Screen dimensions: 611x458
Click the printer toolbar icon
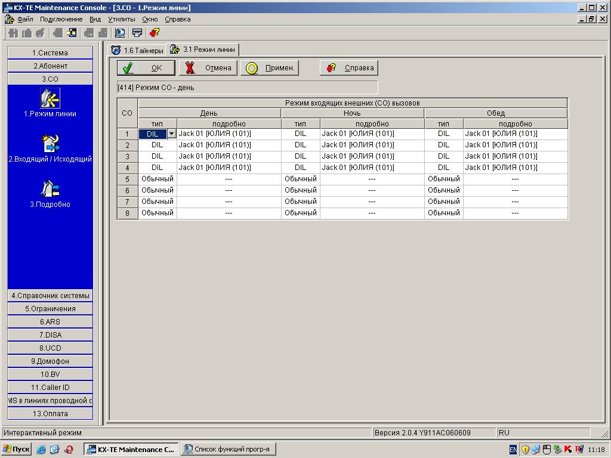coord(137,33)
